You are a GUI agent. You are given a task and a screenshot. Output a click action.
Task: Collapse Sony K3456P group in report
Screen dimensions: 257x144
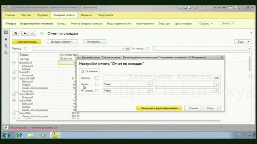14,78
